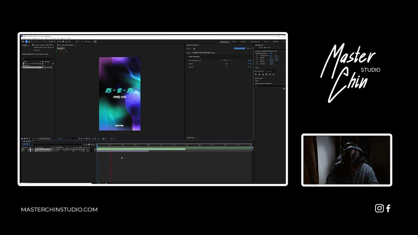Reset the Pitch Shift property
Screen dimensions: 418x235
pyautogui.click(x=250, y=60)
